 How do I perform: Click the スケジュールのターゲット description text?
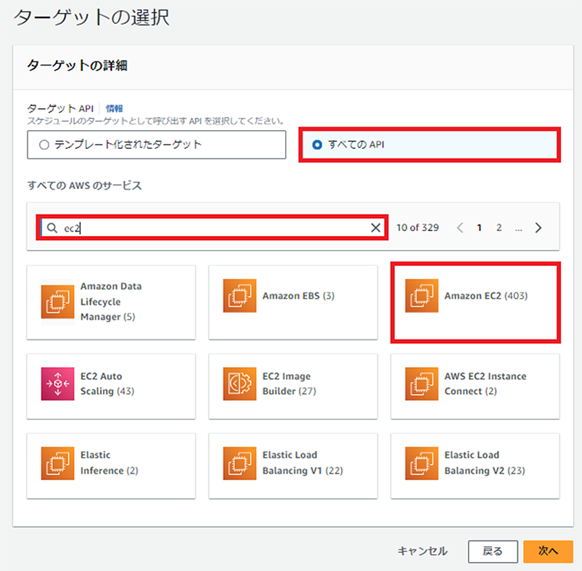click(x=156, y=121)
